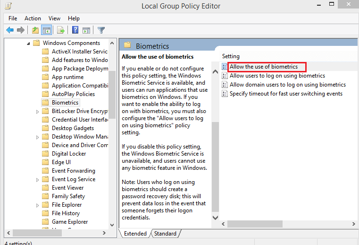Click the Family Safety folder icon
Viewport: 359px width, 245px height.
tap(45, 196)
